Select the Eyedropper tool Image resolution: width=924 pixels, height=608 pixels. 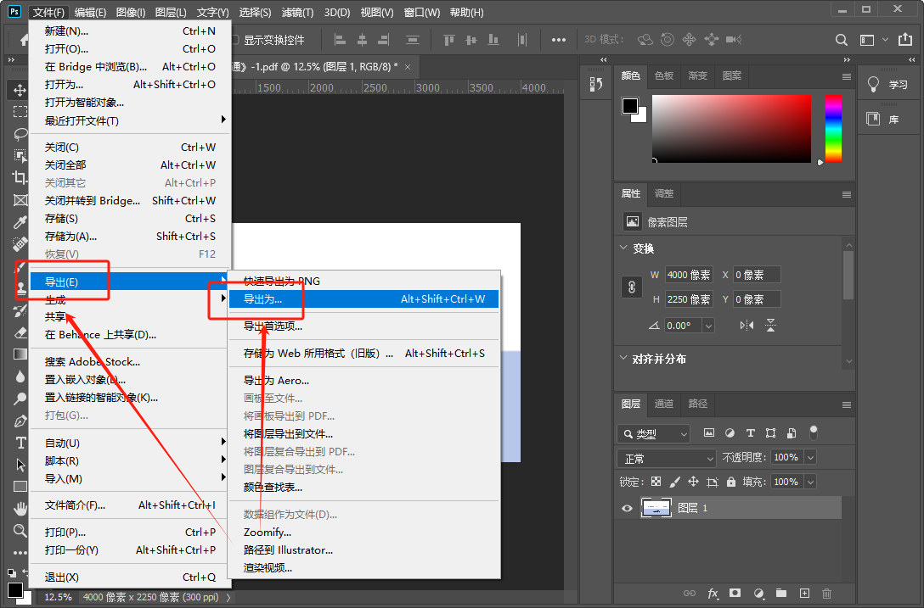20,222
